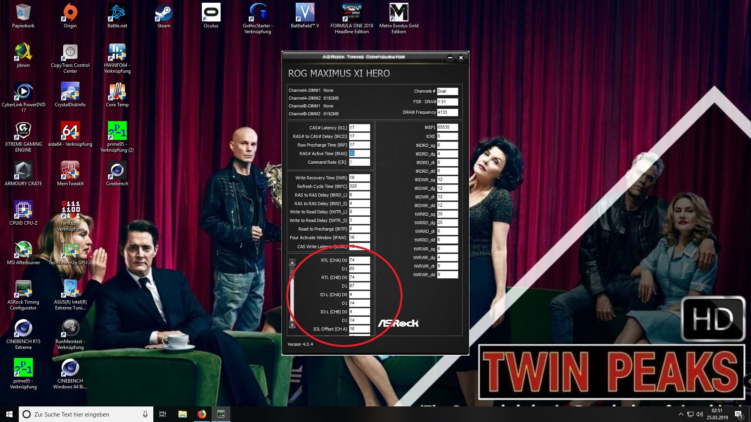Launch the Cinebench desktop icon

click(117, 174)
